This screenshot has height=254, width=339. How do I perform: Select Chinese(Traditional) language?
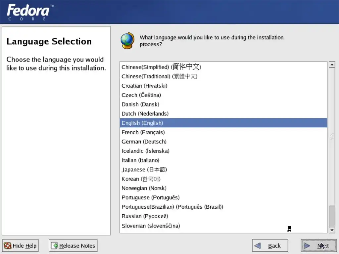point(223,76)
